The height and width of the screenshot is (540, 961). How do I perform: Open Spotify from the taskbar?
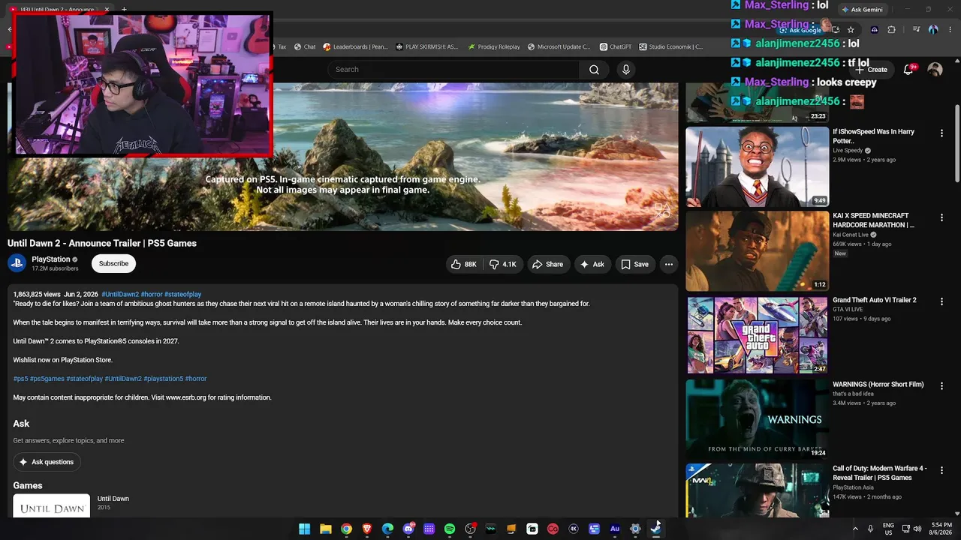pyautogui.click(x=450, y=529)
